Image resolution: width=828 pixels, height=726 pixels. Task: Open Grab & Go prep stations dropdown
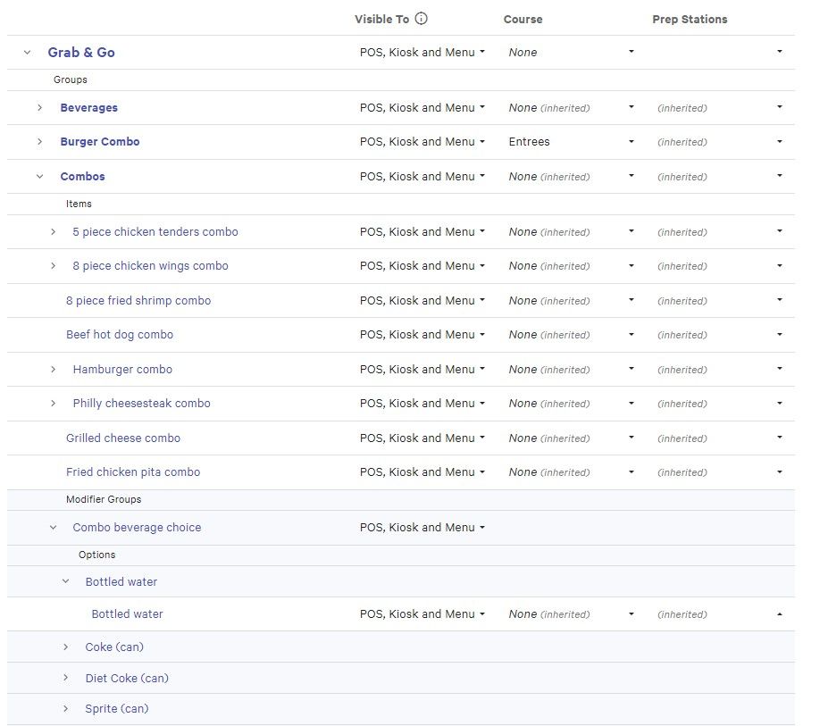click(779, 53)
